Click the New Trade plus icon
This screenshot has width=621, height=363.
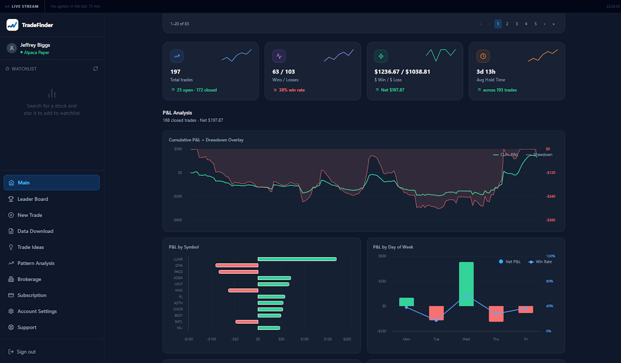point(11,215)
